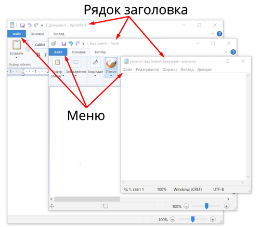Click the Paint app icon in title bar

point(54,43)
